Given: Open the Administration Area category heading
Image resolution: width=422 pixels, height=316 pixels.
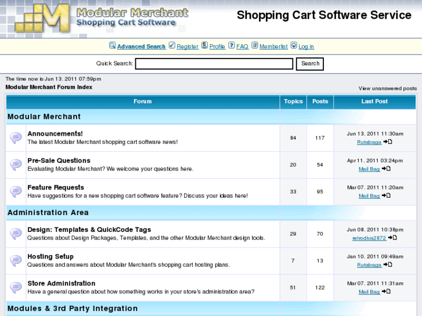Looking at the screenshot, I should pos(48,212).
